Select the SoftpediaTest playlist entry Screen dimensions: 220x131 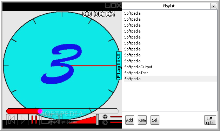(x=170, y=73)
